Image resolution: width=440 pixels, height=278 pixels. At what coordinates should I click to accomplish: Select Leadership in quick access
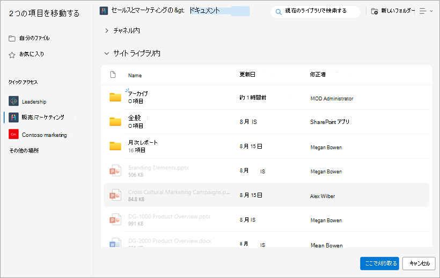[x=34, y=101]
